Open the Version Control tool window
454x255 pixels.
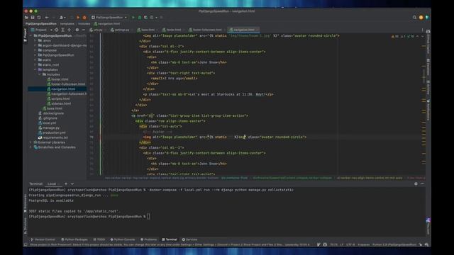coord(43,239)
